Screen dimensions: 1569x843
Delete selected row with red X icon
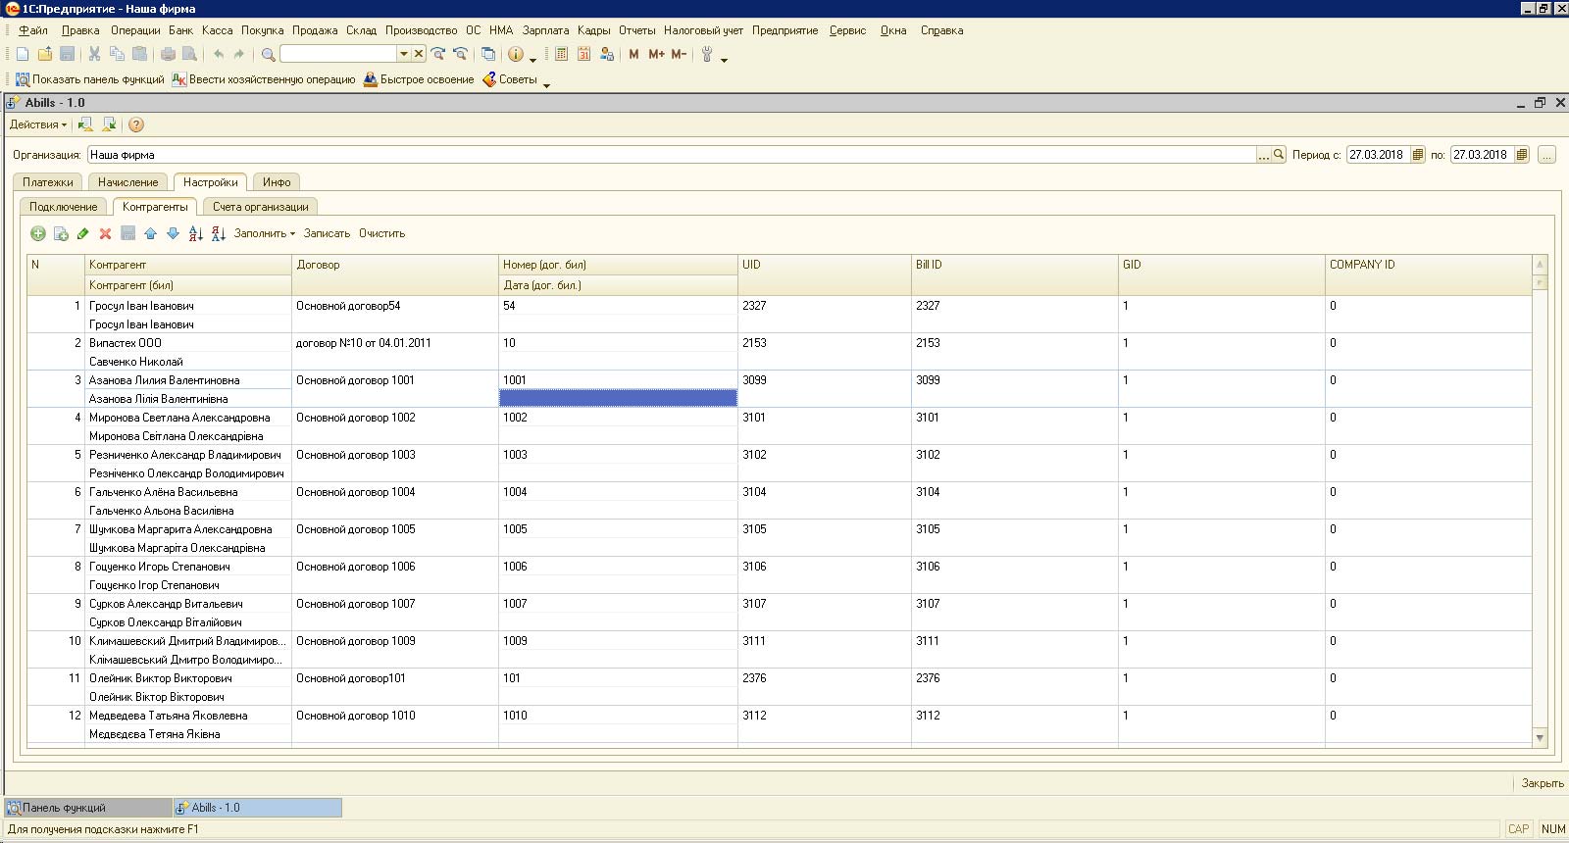pos(105,233)
